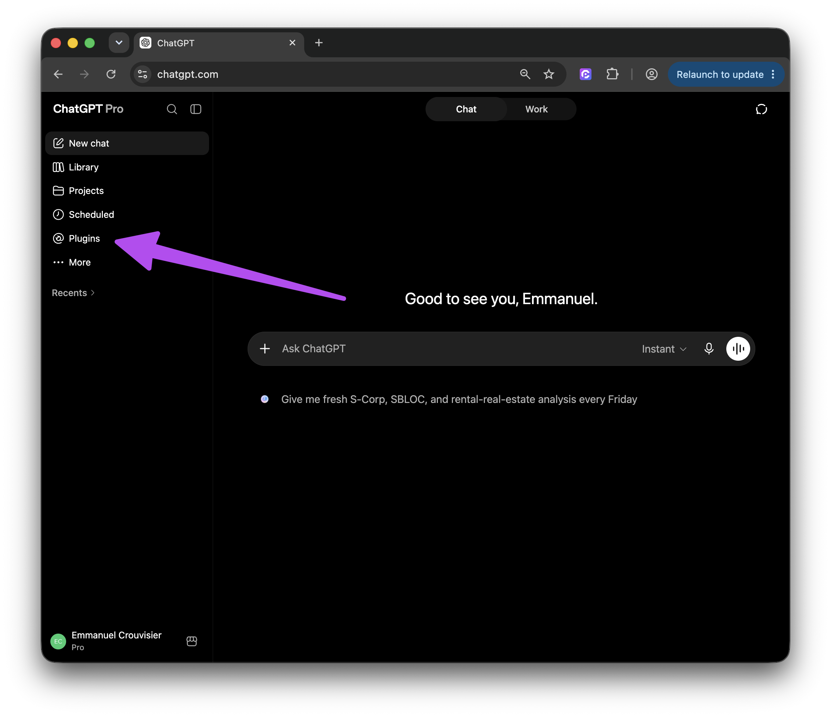Open the zoom magnifier in address bar
The image size is (831, 717).
(x=525, y=74)
